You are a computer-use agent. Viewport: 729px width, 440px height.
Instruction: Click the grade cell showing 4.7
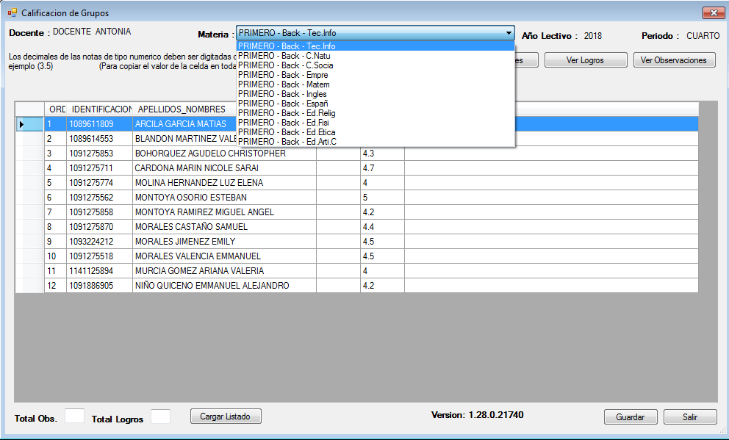click(x=381, y=168)
